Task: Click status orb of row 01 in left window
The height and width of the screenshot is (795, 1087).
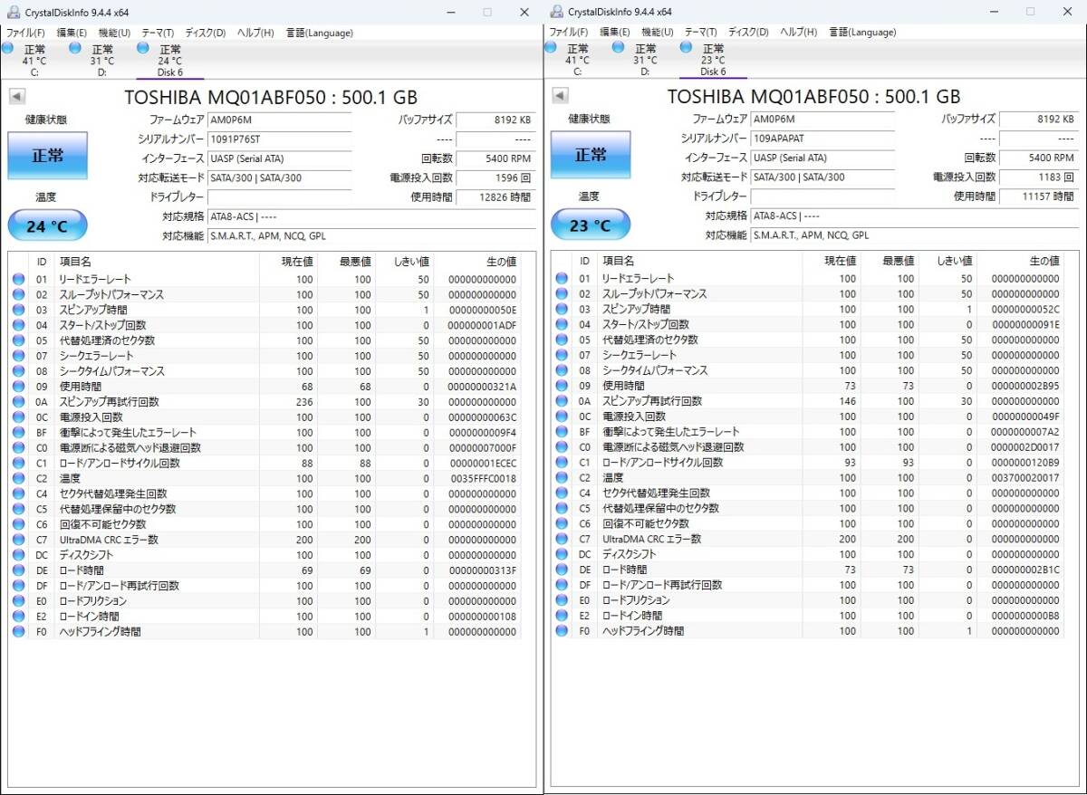Action: 19,279
